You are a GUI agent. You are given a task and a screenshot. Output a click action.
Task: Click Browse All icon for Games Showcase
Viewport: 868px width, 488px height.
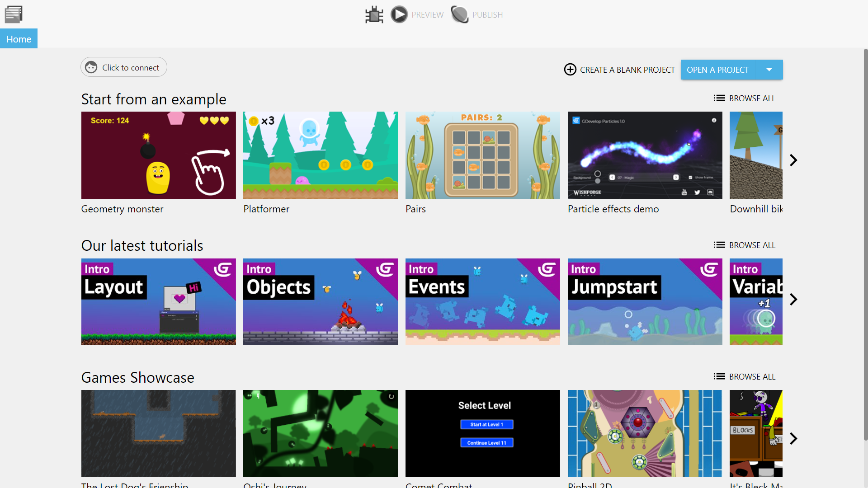719,376
